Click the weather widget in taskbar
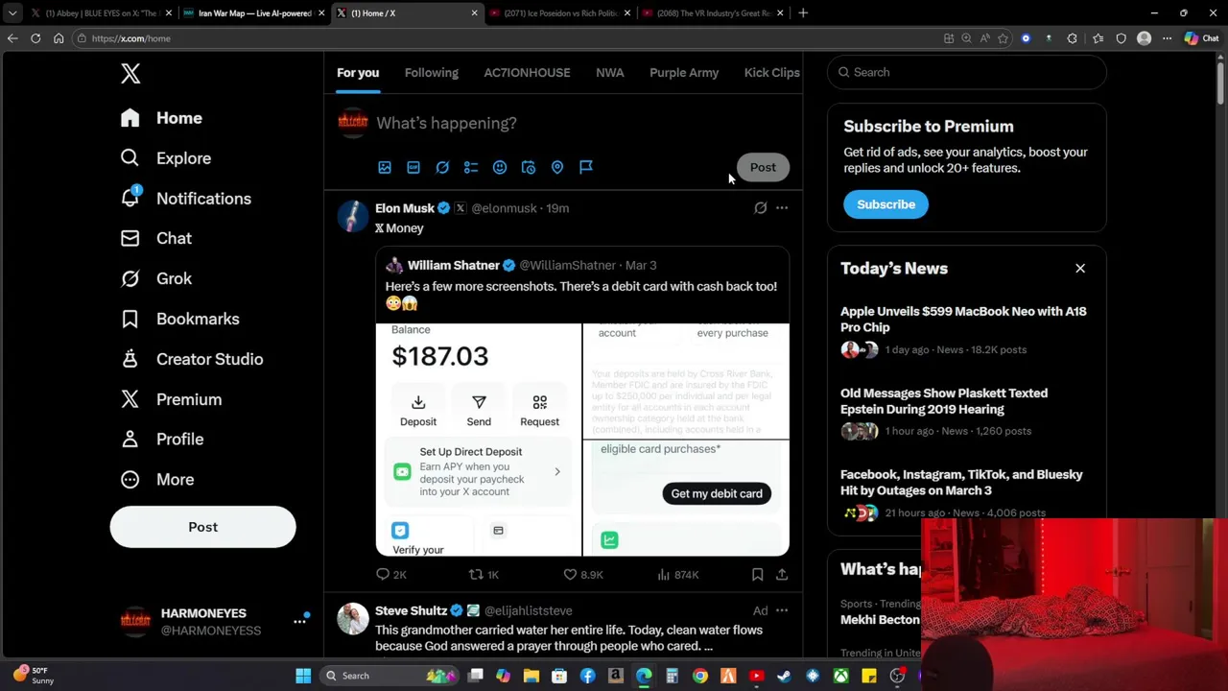 click(x=33, y=676)
